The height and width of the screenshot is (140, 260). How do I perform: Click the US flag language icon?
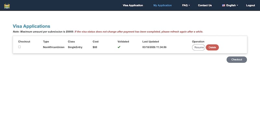224,6
